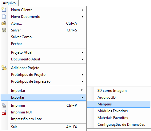
Task: Open the Arquivo menu
Action: [x=9, y=3]
